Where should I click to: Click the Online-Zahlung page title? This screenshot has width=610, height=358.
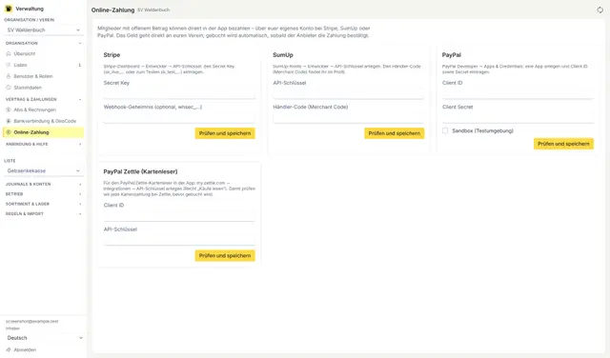click(x=112, y=10)
